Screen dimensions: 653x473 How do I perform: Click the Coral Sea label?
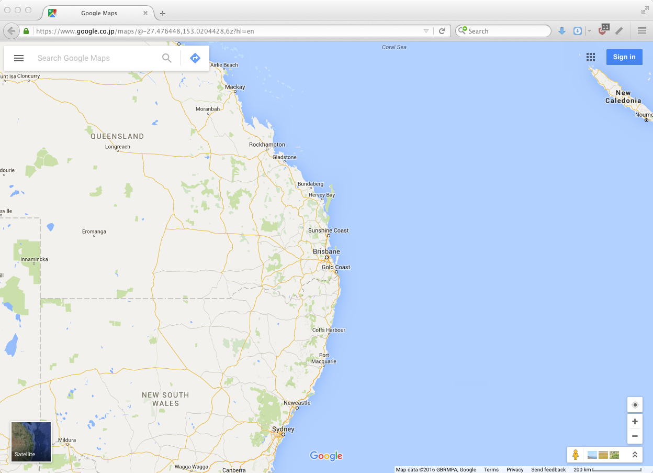tap(394, 47)
